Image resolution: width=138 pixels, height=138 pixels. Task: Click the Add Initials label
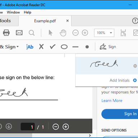120,80
